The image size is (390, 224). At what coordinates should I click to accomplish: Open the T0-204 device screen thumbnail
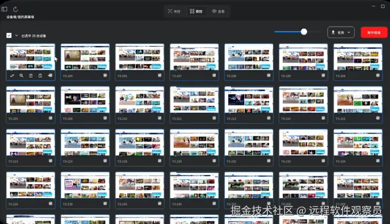point(358,57)
